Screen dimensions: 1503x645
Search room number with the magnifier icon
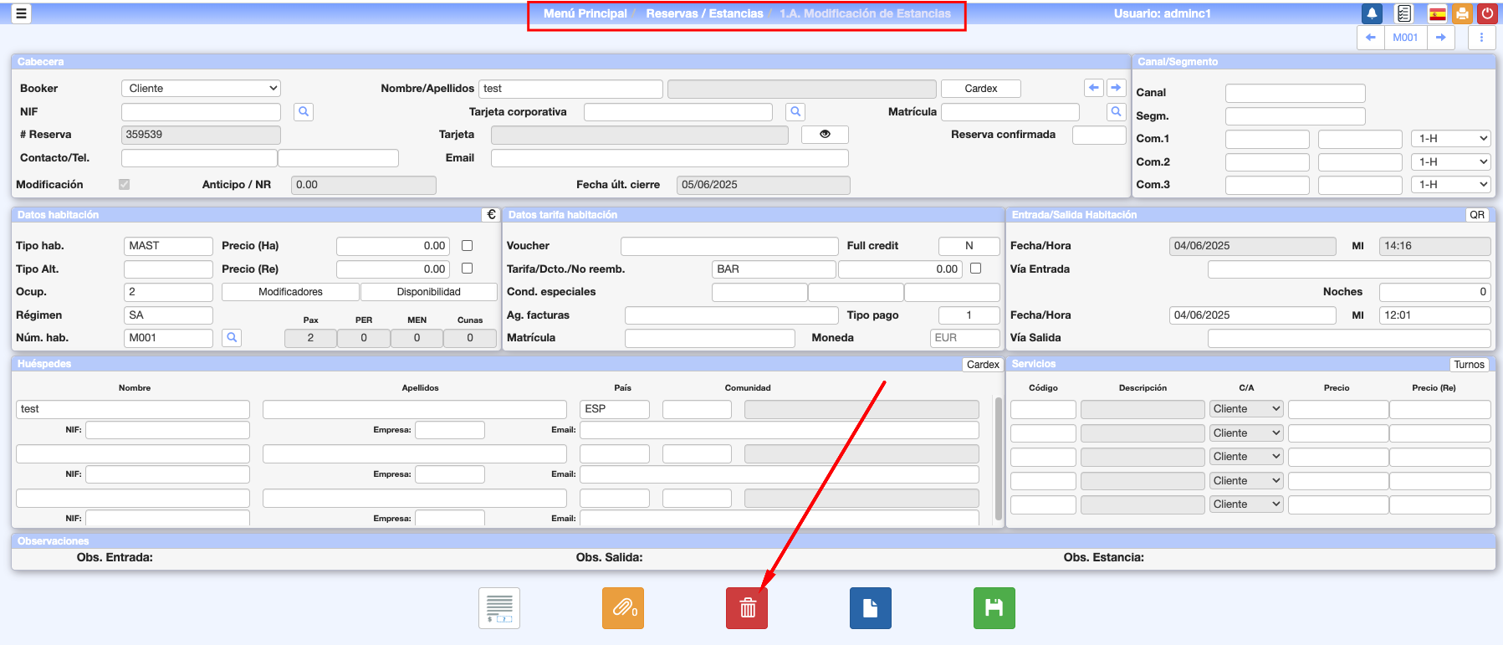click(232, 337)
